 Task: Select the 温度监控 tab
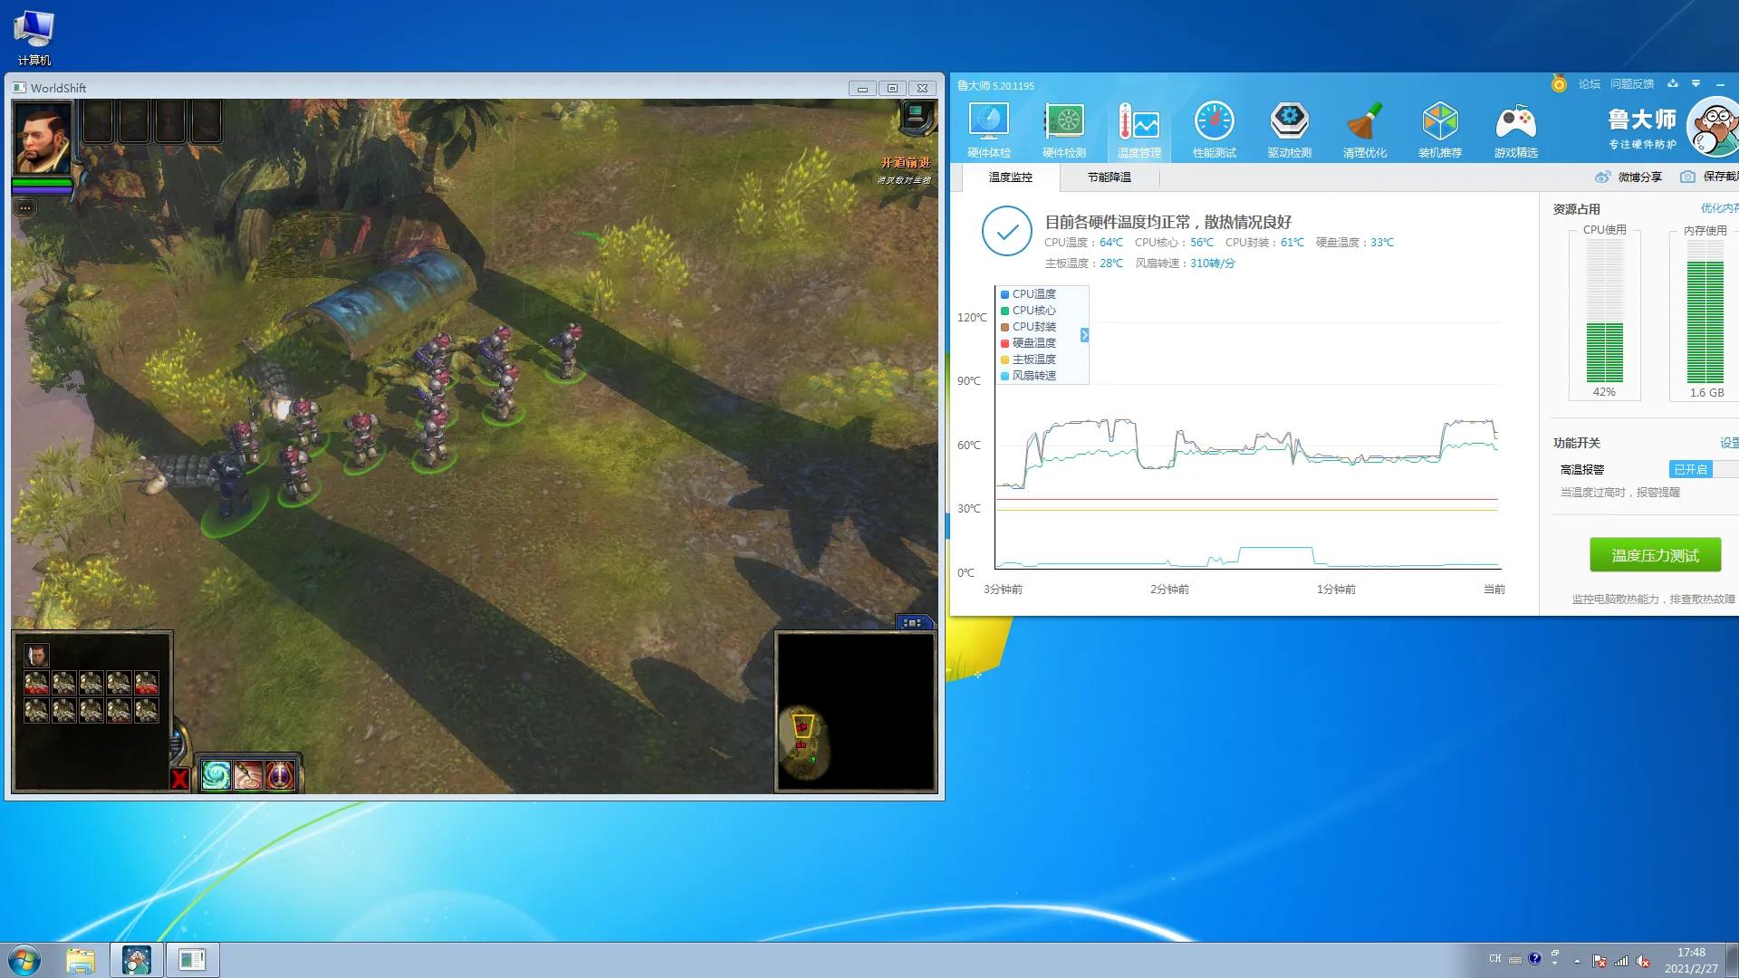point(1010,177)
